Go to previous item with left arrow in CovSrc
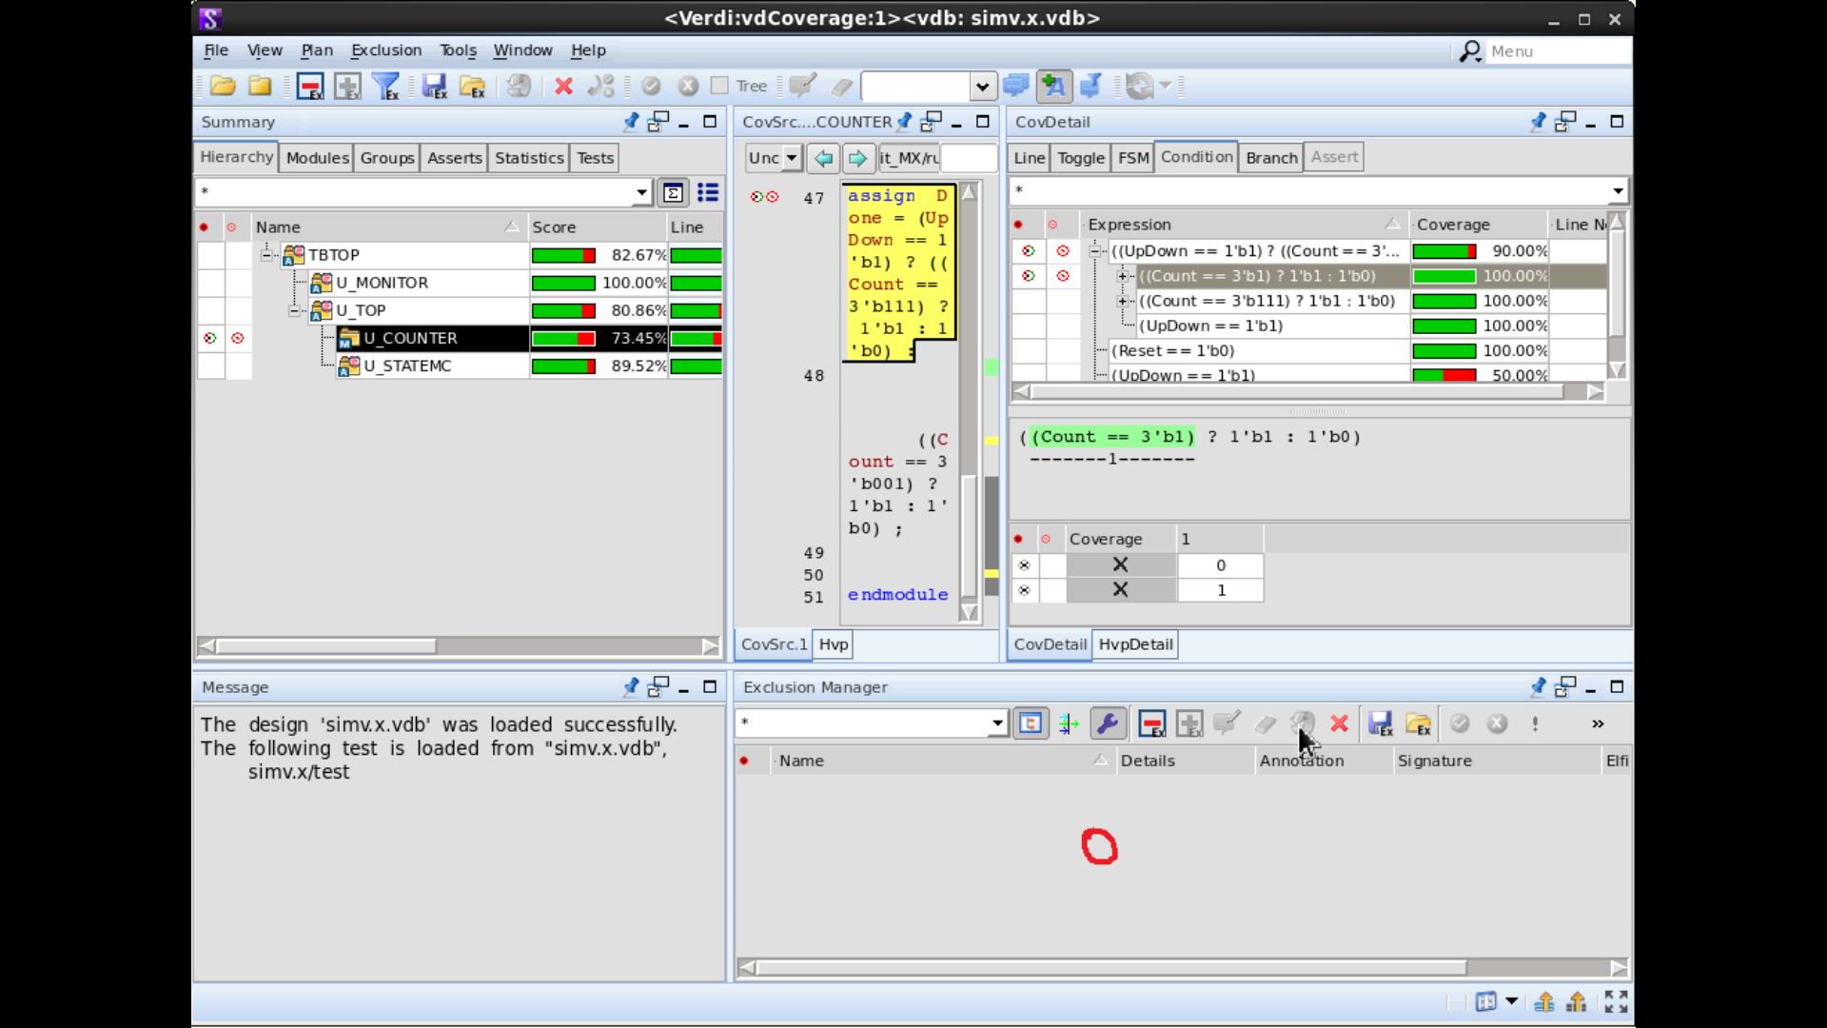 pyautogui.click(x=823, y=158)
